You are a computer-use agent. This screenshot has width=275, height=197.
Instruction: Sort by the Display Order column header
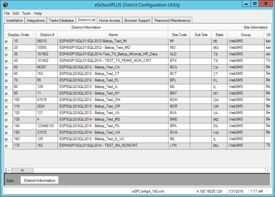(19, 35)
